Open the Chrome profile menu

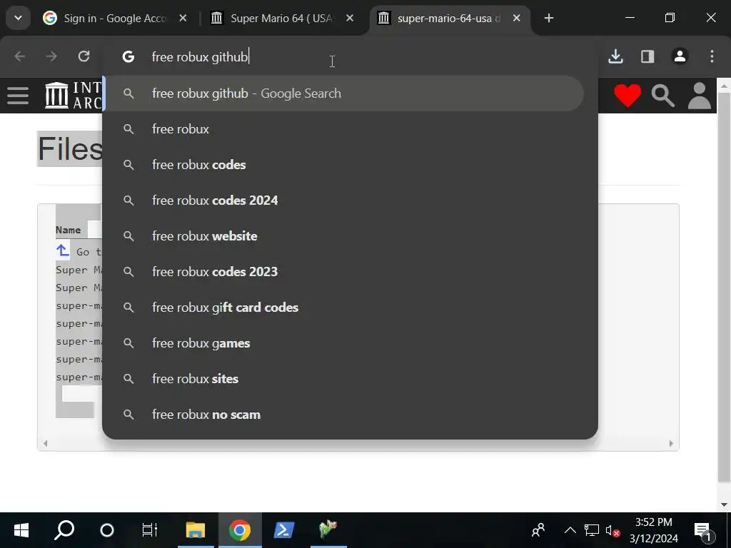click(680, 56)
